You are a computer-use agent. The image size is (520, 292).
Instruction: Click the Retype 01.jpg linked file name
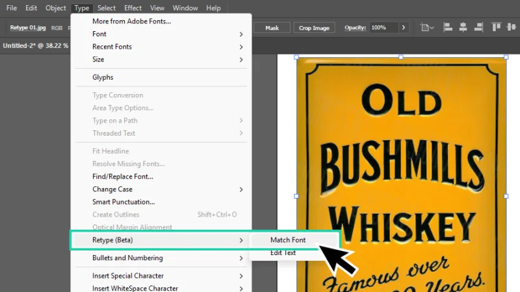(x=28, y=28)
